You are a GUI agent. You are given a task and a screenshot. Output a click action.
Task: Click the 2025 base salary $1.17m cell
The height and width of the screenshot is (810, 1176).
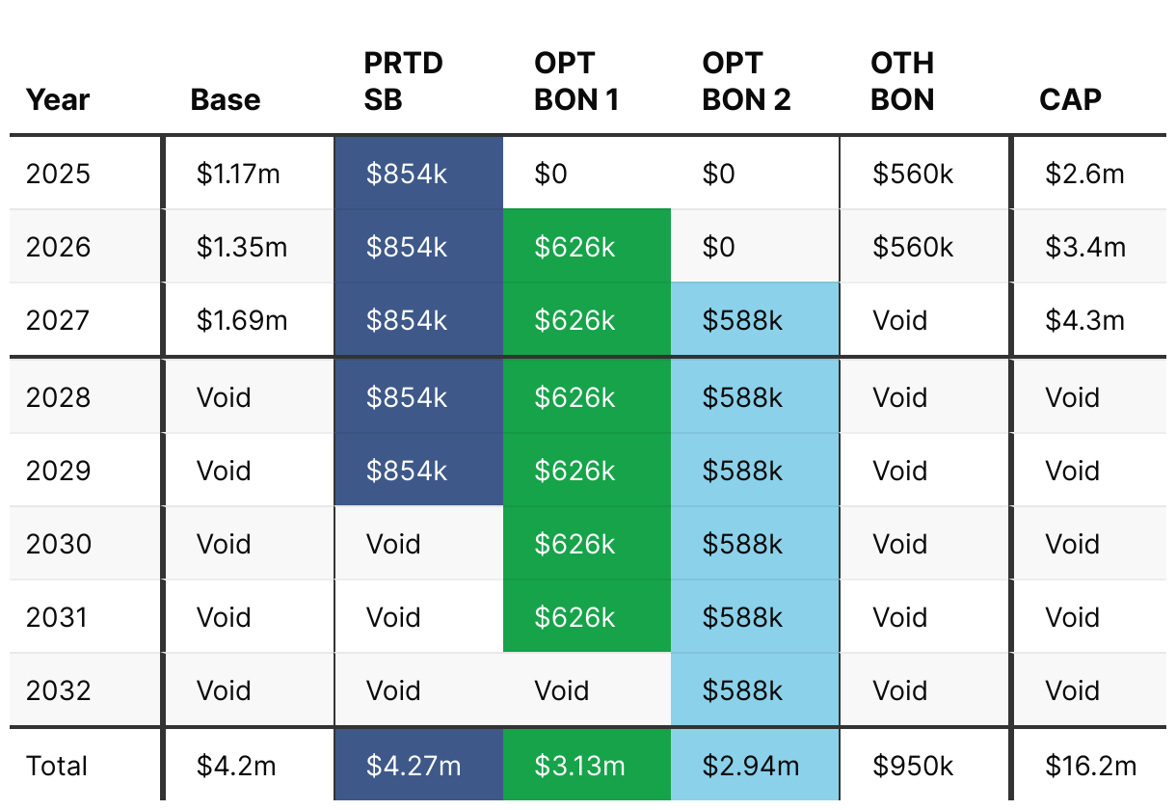(x=239, y=174)
